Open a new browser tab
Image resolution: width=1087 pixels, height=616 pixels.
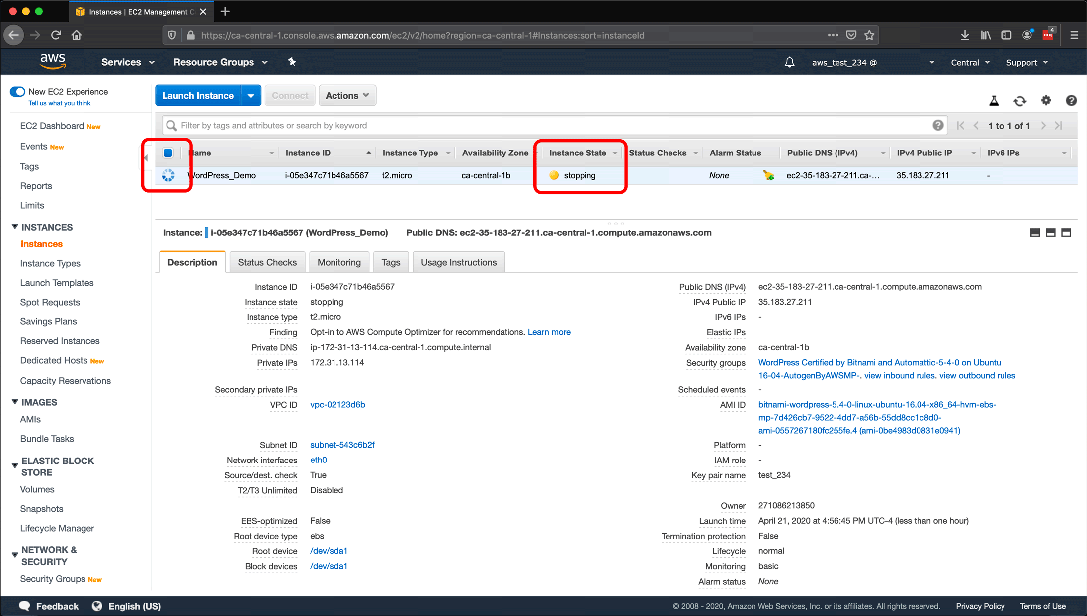[x=225, y=11]
